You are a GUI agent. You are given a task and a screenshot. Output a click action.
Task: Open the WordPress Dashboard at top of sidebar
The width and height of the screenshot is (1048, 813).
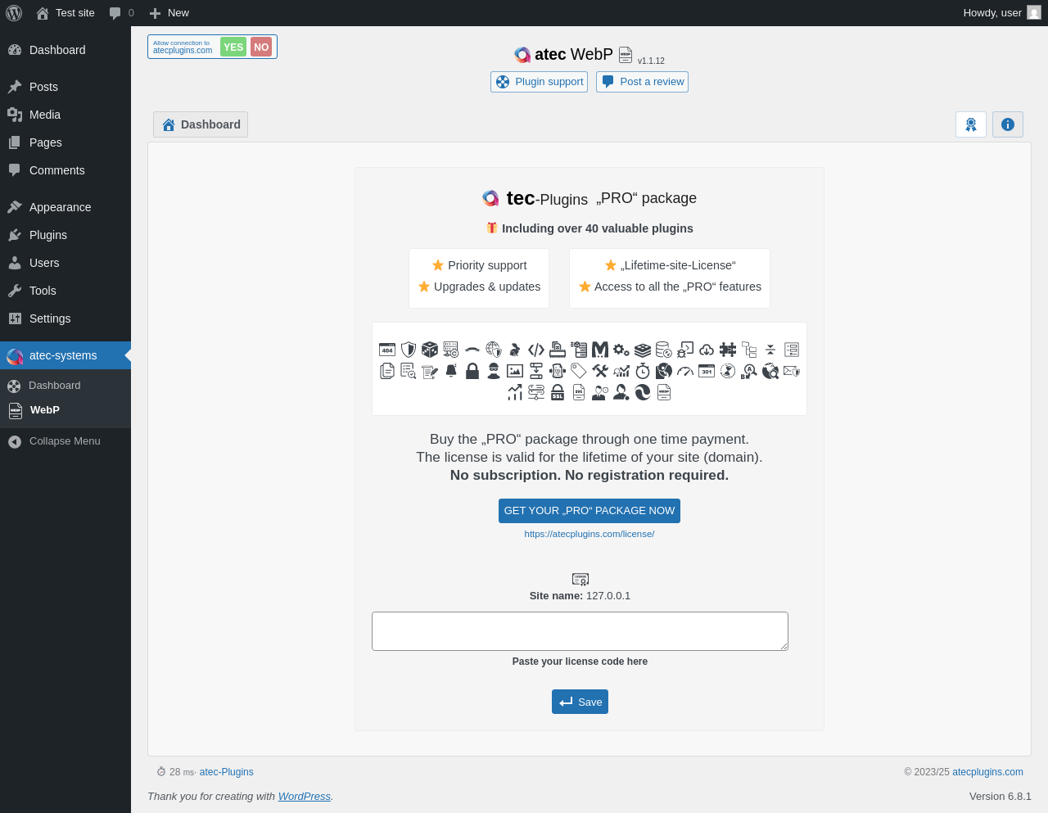pyautogui.click(x=65, y=50)
